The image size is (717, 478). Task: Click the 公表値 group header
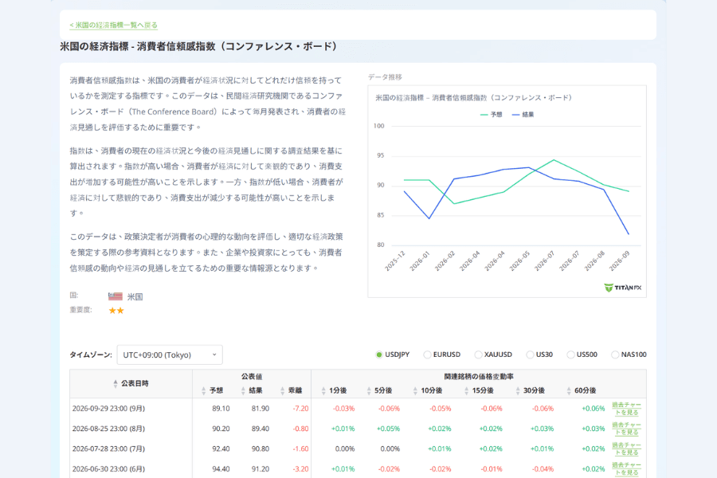click(252, 377)
